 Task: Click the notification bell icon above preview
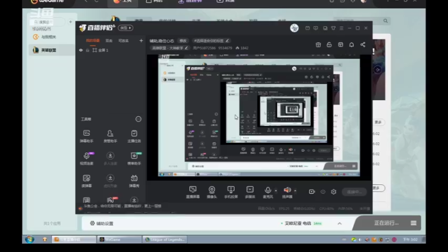click(352, 45)
